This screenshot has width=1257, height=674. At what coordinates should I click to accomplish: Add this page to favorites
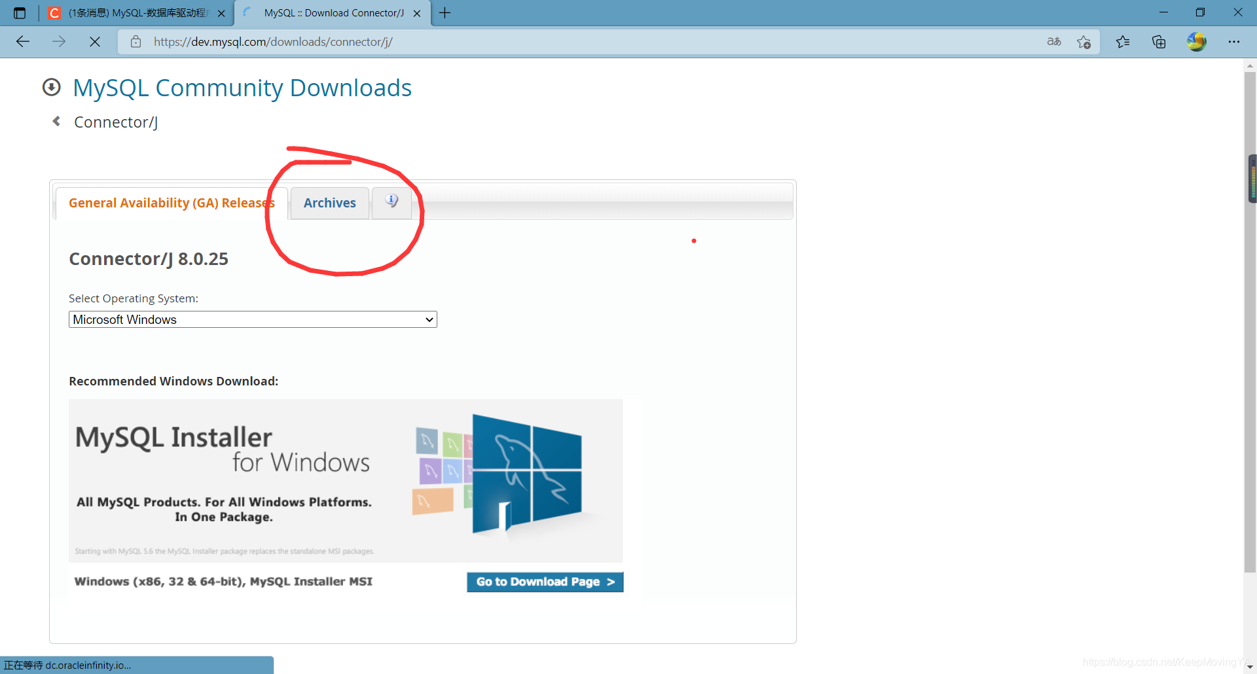click(1084, 42)
